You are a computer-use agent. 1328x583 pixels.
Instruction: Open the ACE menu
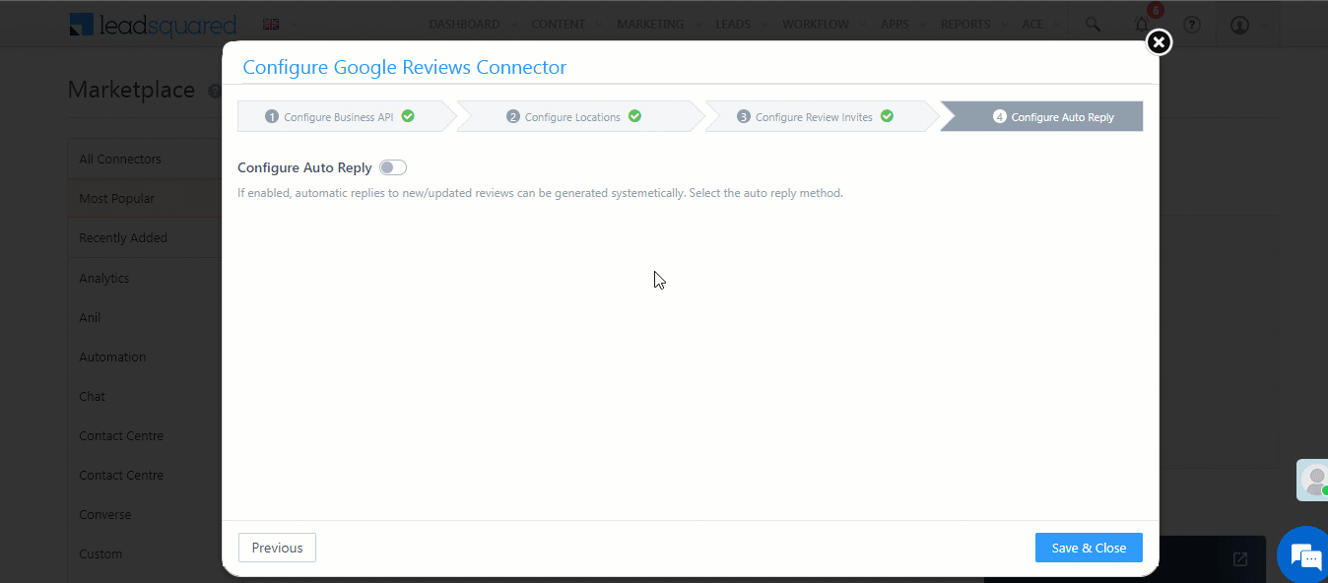point(1032,25)
